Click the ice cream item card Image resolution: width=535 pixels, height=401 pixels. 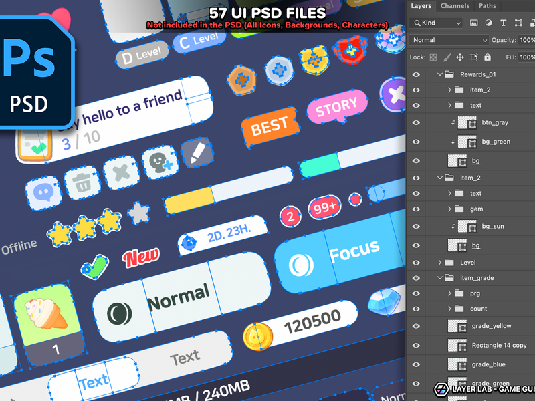(x=49, y=325)
